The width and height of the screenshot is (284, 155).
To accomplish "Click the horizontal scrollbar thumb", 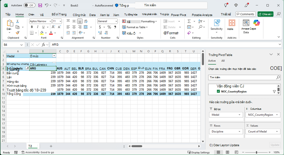I will coord(137,146).
